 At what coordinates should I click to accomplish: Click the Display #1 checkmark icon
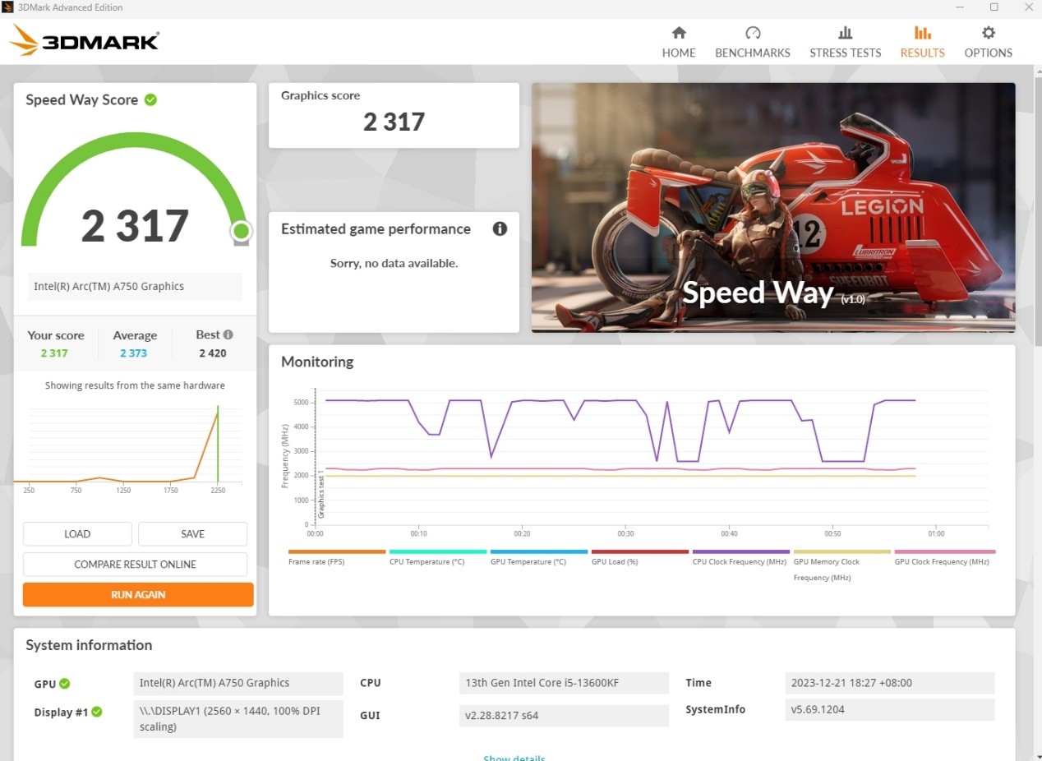point(96,712)
